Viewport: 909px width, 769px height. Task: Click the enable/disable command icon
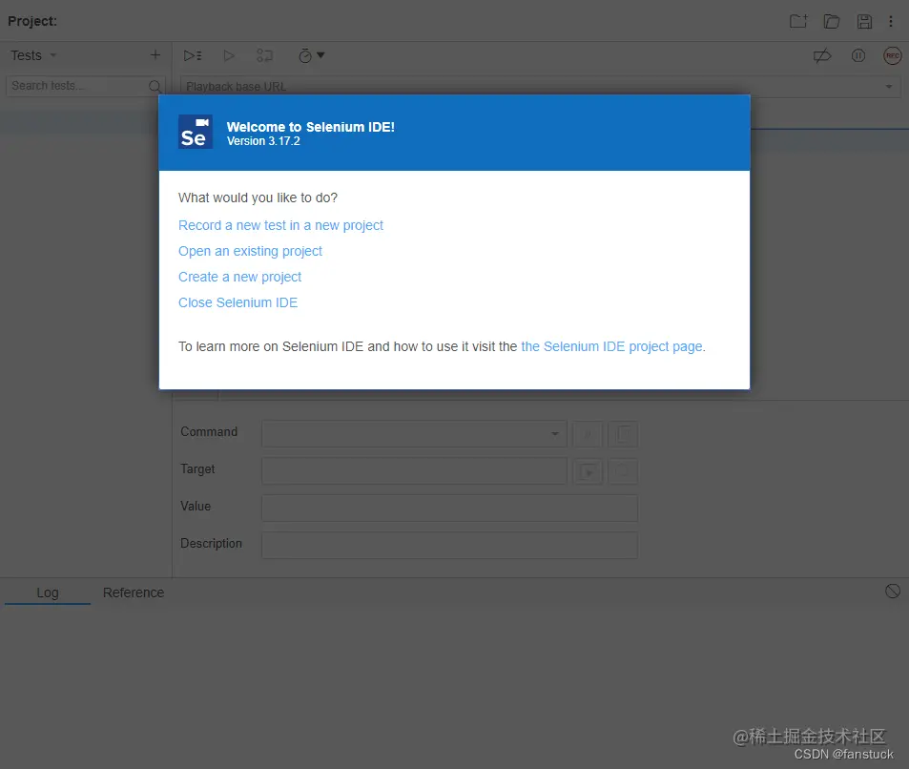[588, 434]
